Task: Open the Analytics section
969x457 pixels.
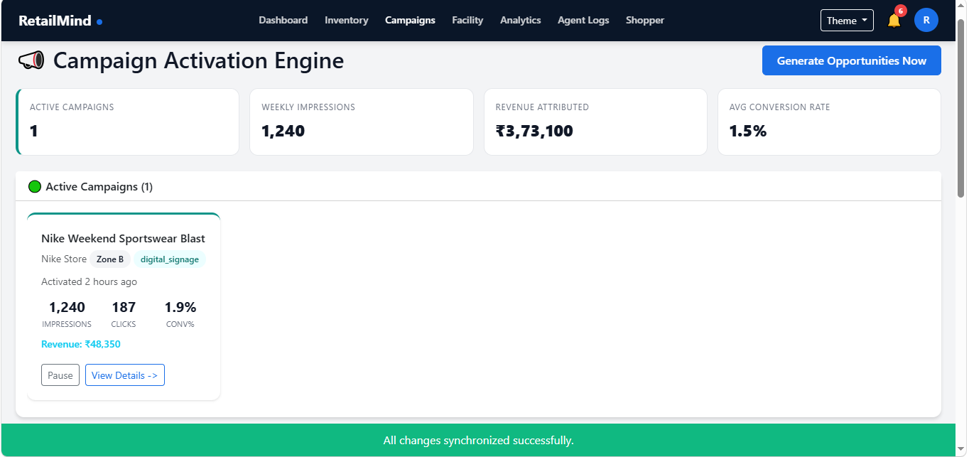Action: (520, 21)
